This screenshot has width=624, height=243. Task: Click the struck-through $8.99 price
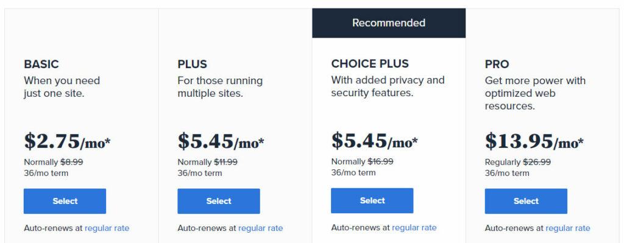pyautogui.click(x=72, y=162)
